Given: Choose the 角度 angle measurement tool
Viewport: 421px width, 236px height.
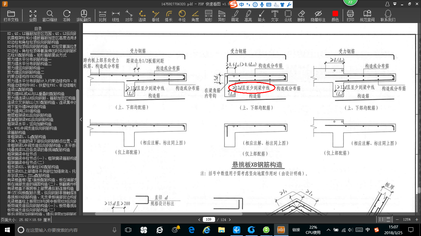Looking at the screenshot, I should click(195, 16).
